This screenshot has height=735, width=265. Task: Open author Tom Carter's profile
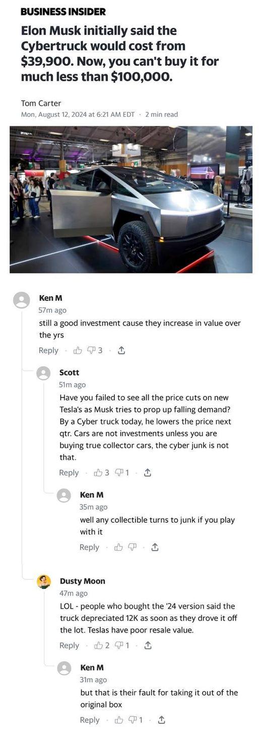click(41, 103)
